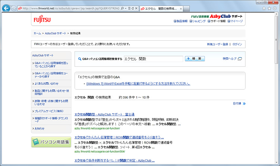This screenshot has width=280, height=166.
Task: Click the excel-function/004/ URL text
Action: (x=100, y=151)
